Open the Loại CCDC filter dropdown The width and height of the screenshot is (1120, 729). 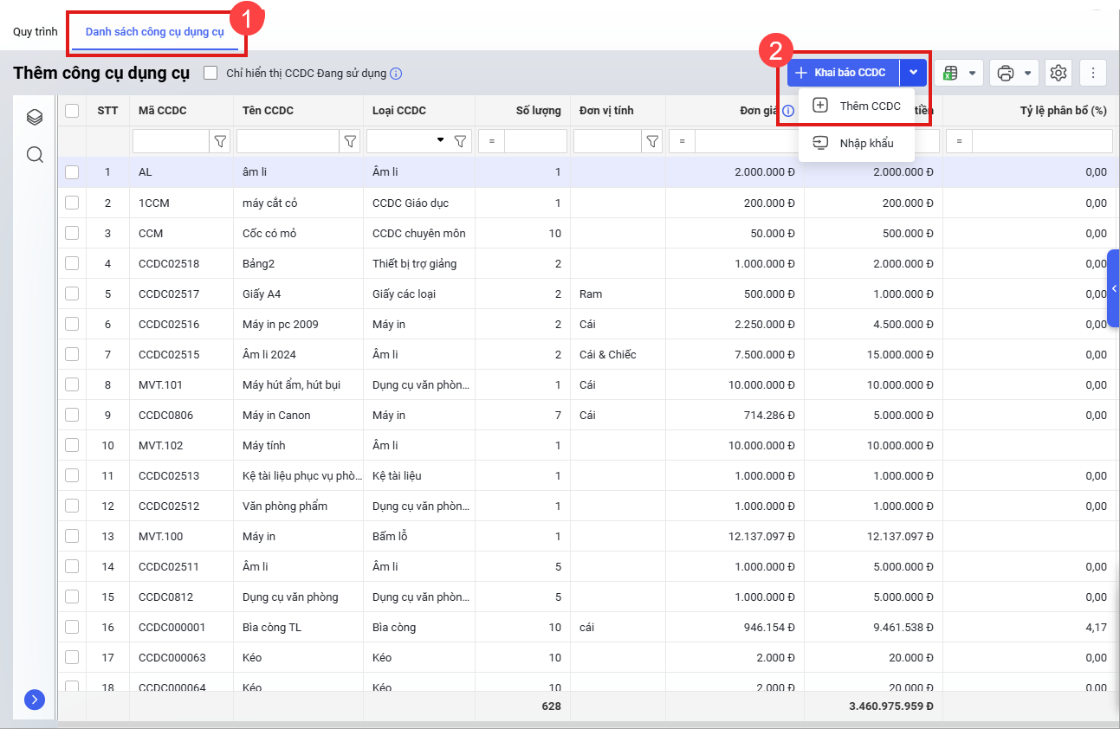(x=440, y=140)
